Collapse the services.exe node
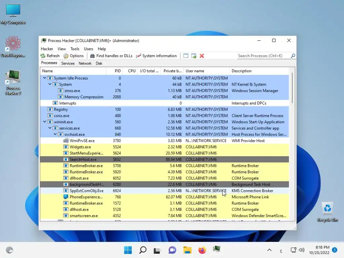Screen dimensions: 344x258 [x=50, y=128]
